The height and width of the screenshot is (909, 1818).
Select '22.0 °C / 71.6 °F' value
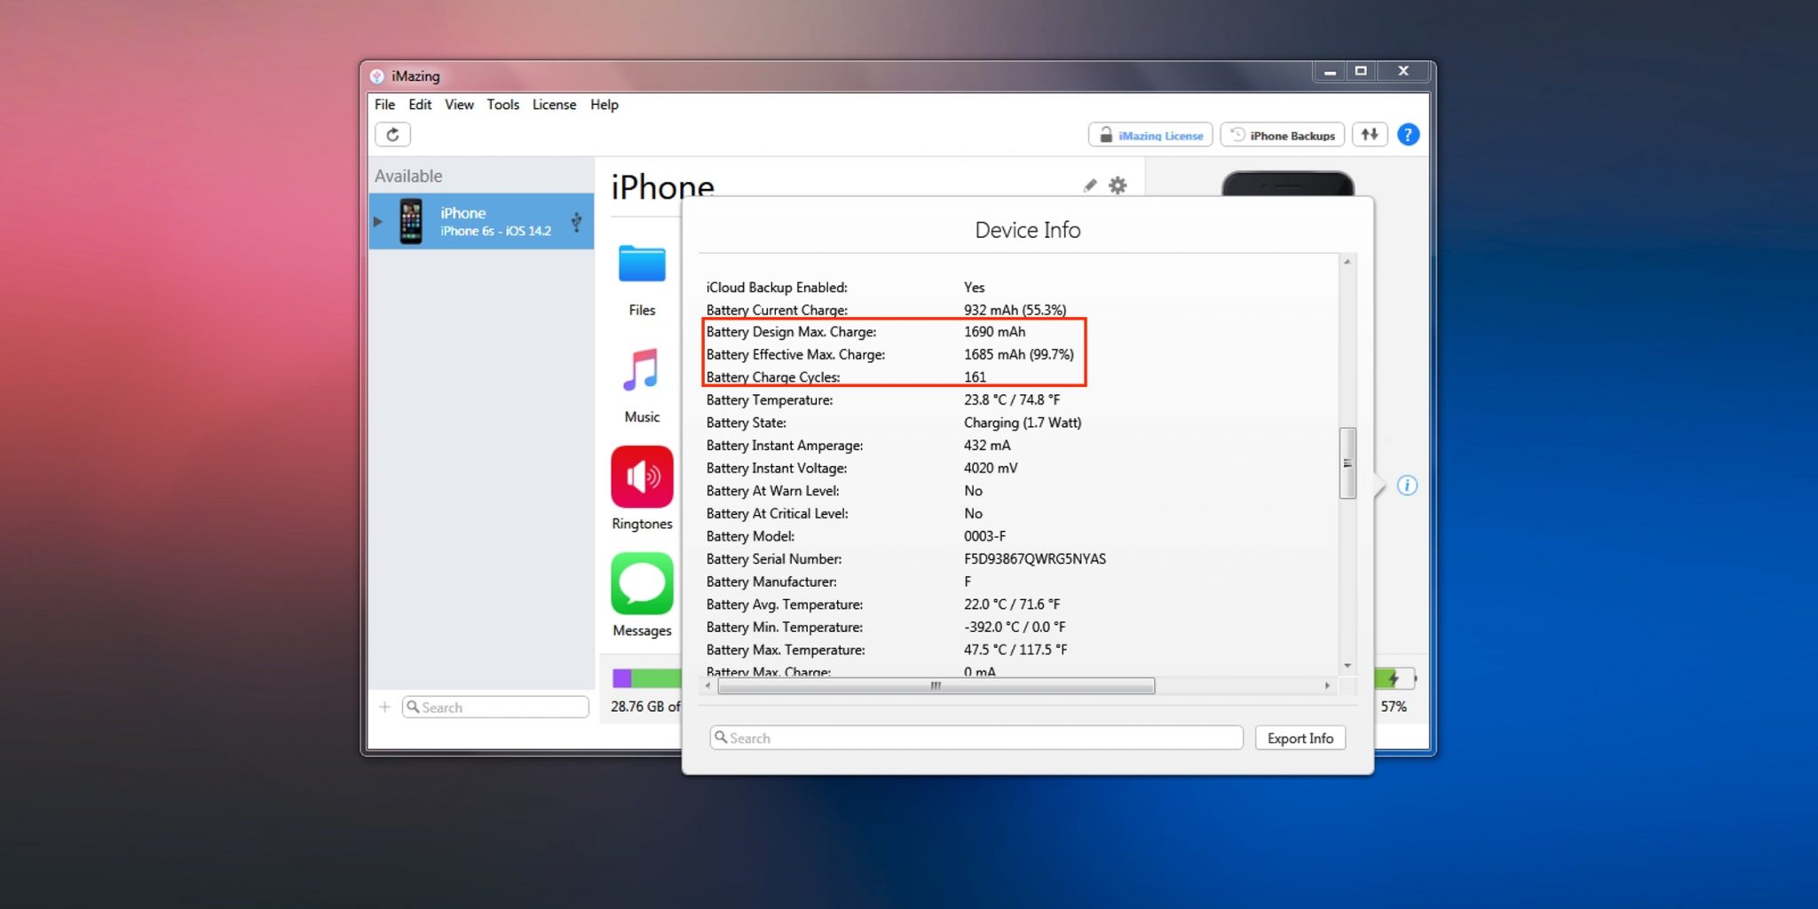(1012, 605)
